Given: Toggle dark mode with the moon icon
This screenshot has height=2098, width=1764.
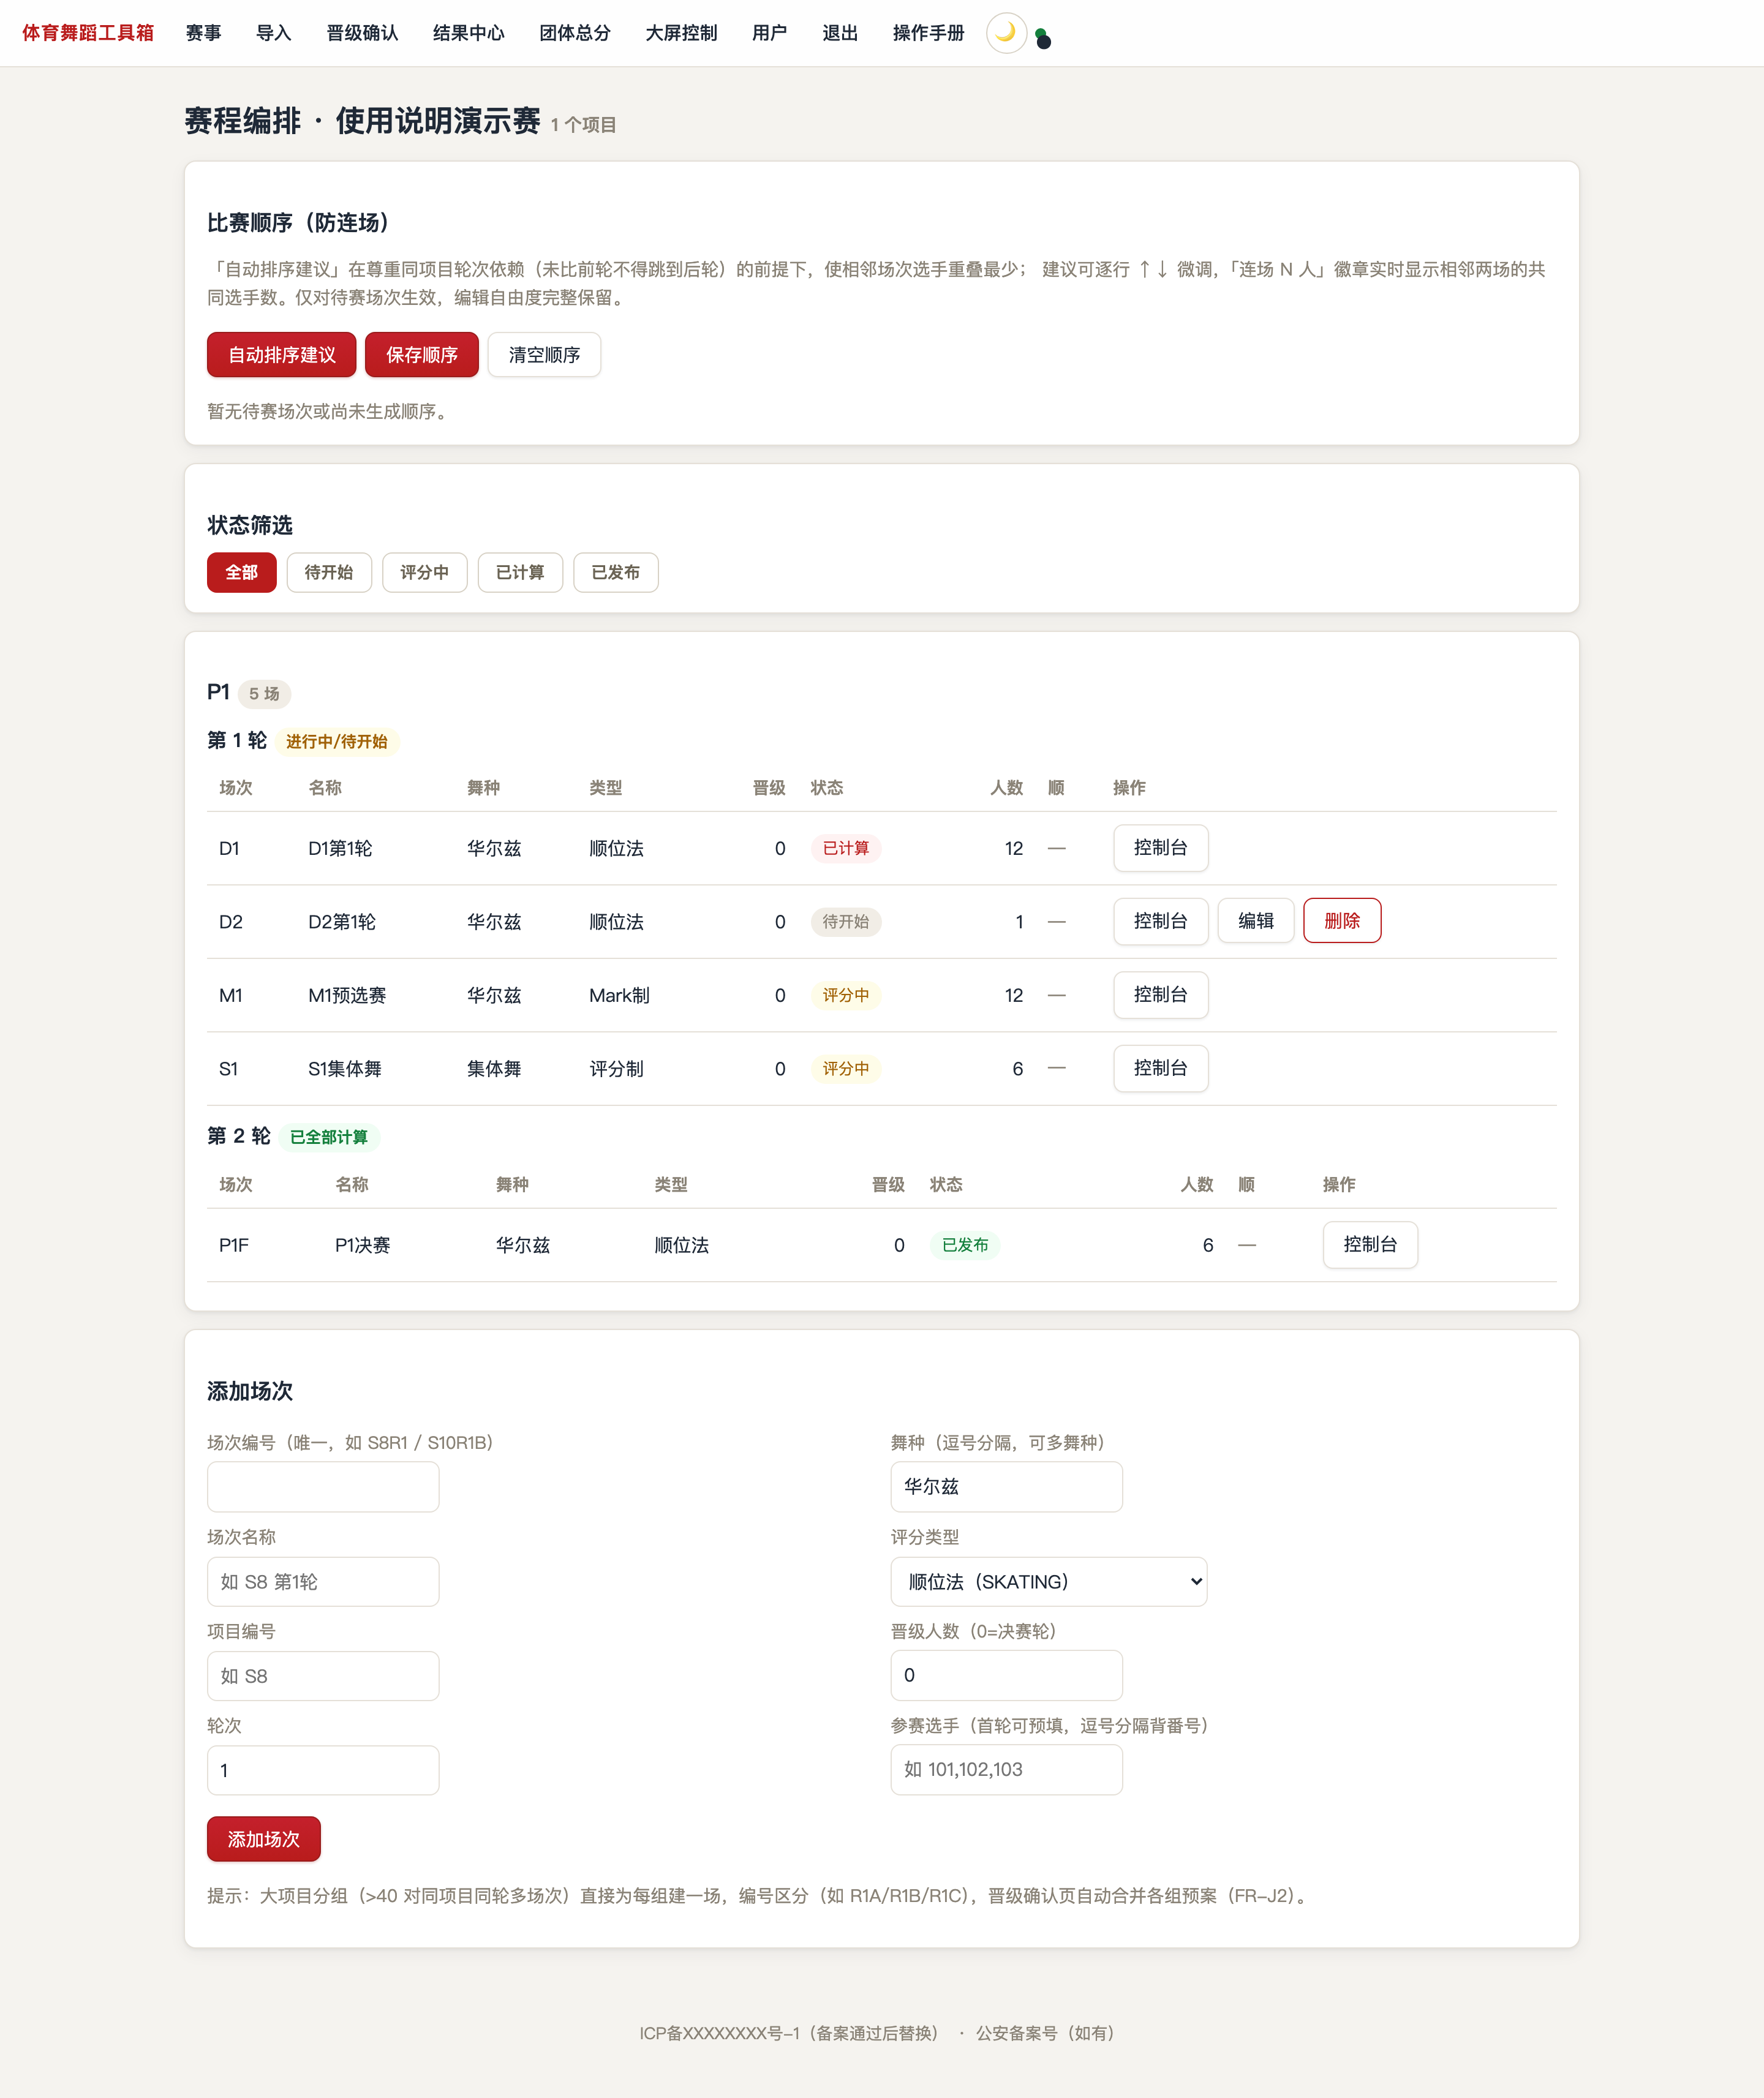Looking at the screenshot, I should coord(1006,33).
